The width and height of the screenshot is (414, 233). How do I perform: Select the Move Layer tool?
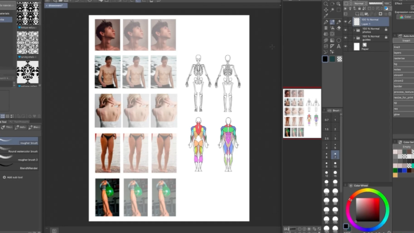click(326, 10)
